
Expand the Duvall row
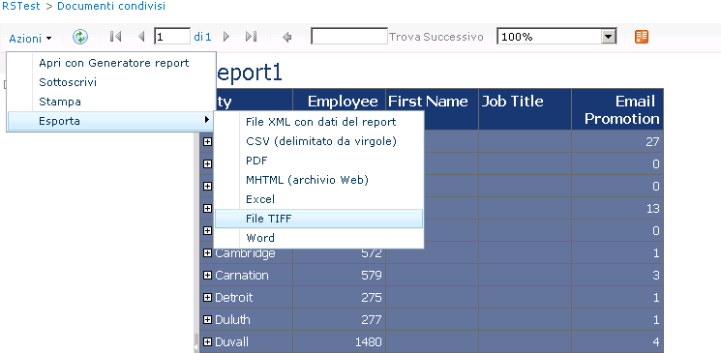(207, 341)
